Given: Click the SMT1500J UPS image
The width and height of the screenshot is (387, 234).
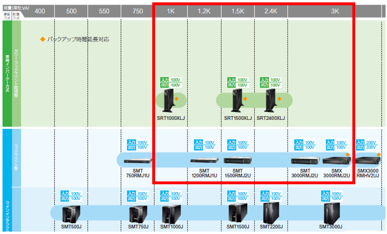Looking at the screenshot, I should (238, 214).
